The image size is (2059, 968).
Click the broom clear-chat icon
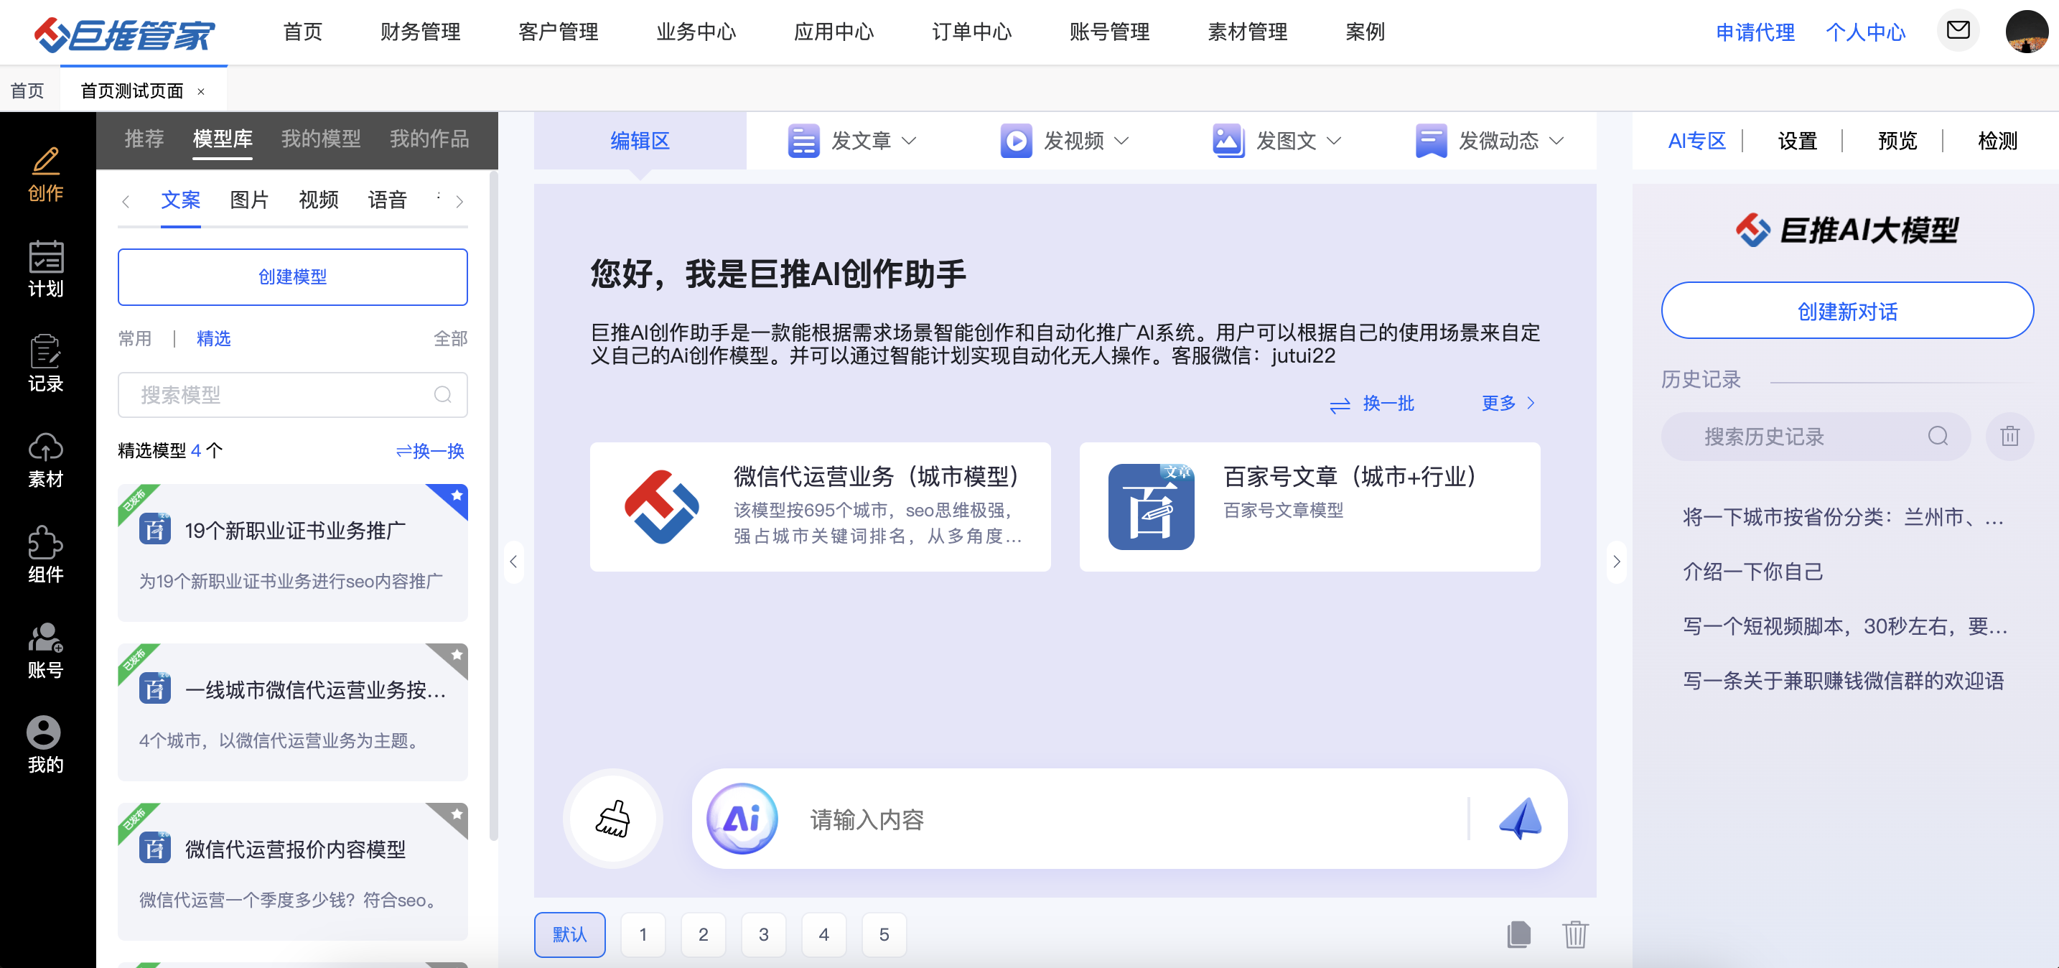coord(613,819)
